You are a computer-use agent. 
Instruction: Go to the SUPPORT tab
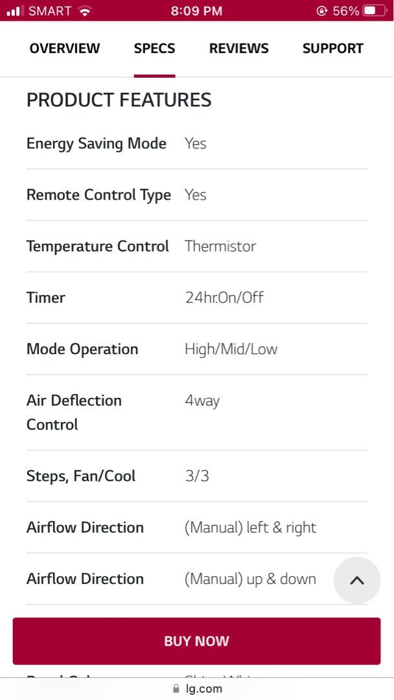coord(333,48)
